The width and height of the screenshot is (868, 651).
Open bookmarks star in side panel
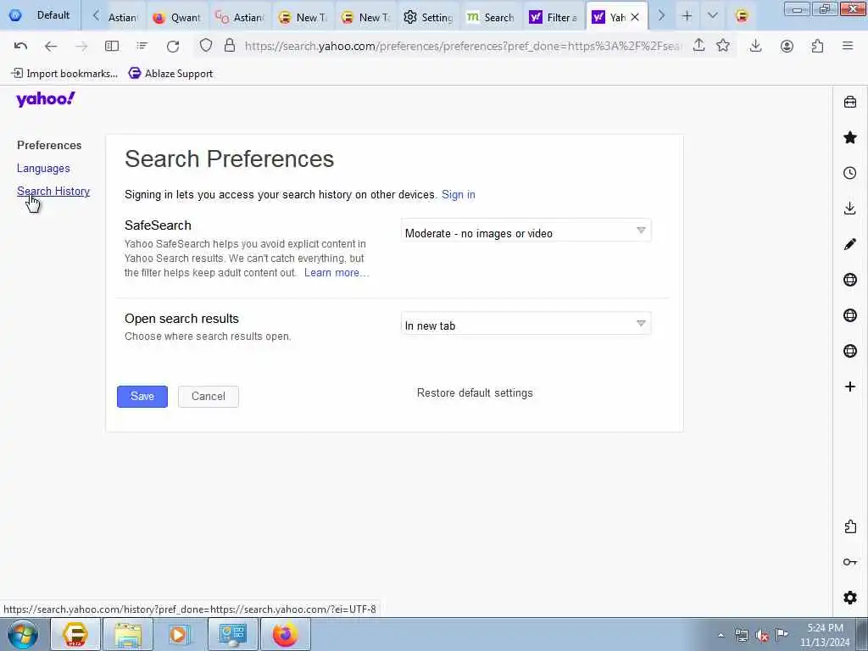click(850, 137)
